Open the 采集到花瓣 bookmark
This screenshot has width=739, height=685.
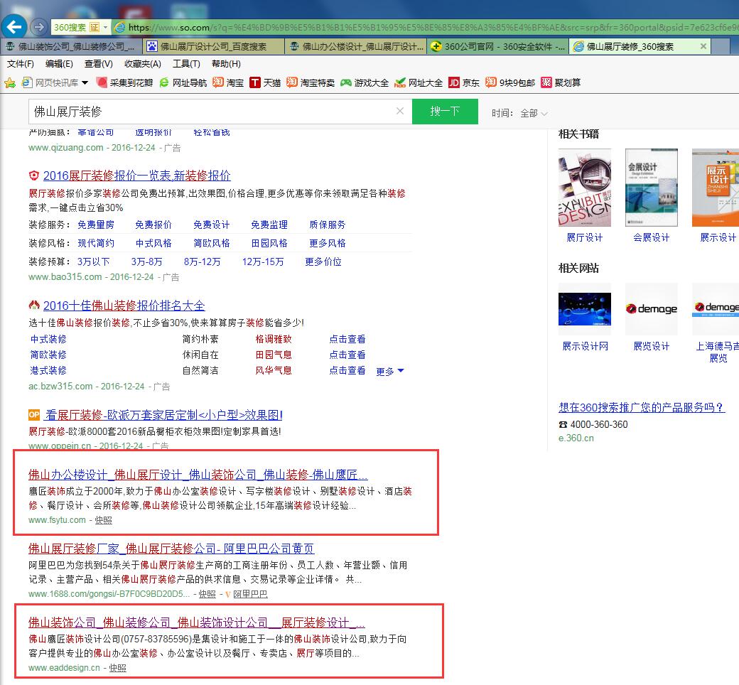pyautogui.click(x=124, y=82)
